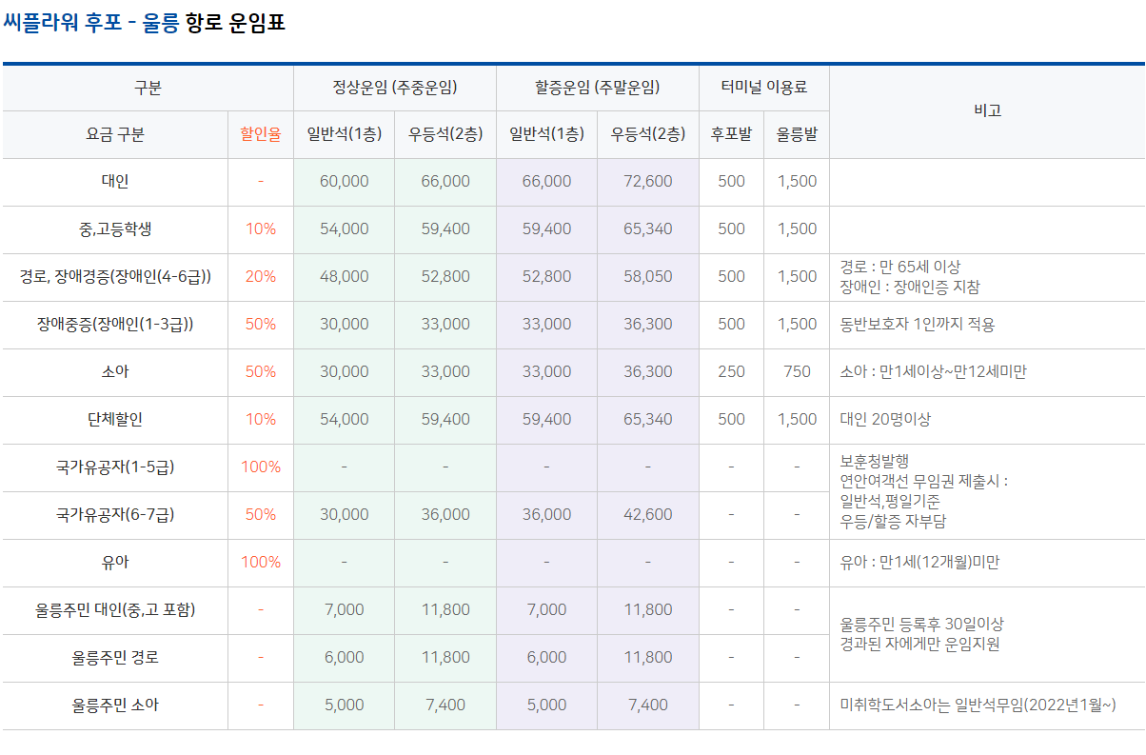
Task: Click 단체할인 weekday 일반석 fare 54,000
Action: coord(345,420)
